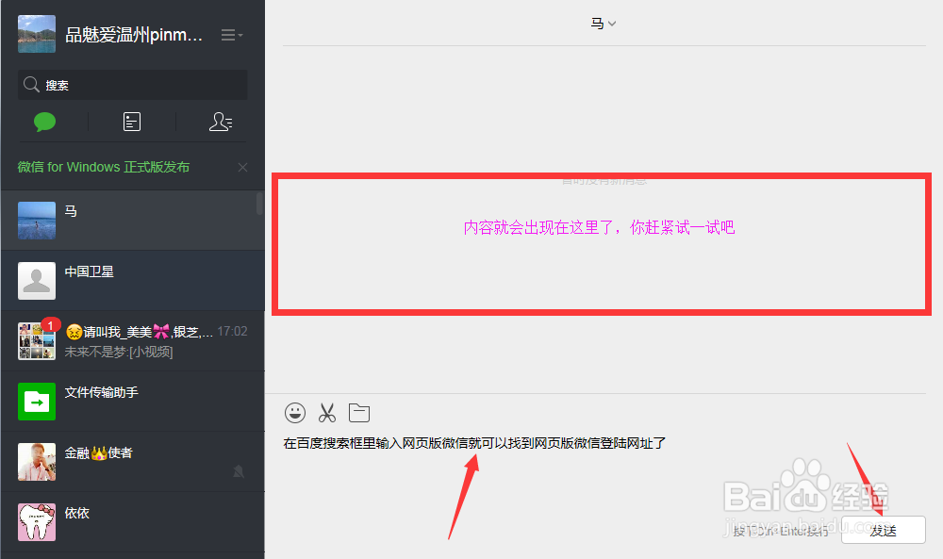Click the chat list scrollbar
Image resolution: width=943 pixels, height=559 pixels.
260,204
